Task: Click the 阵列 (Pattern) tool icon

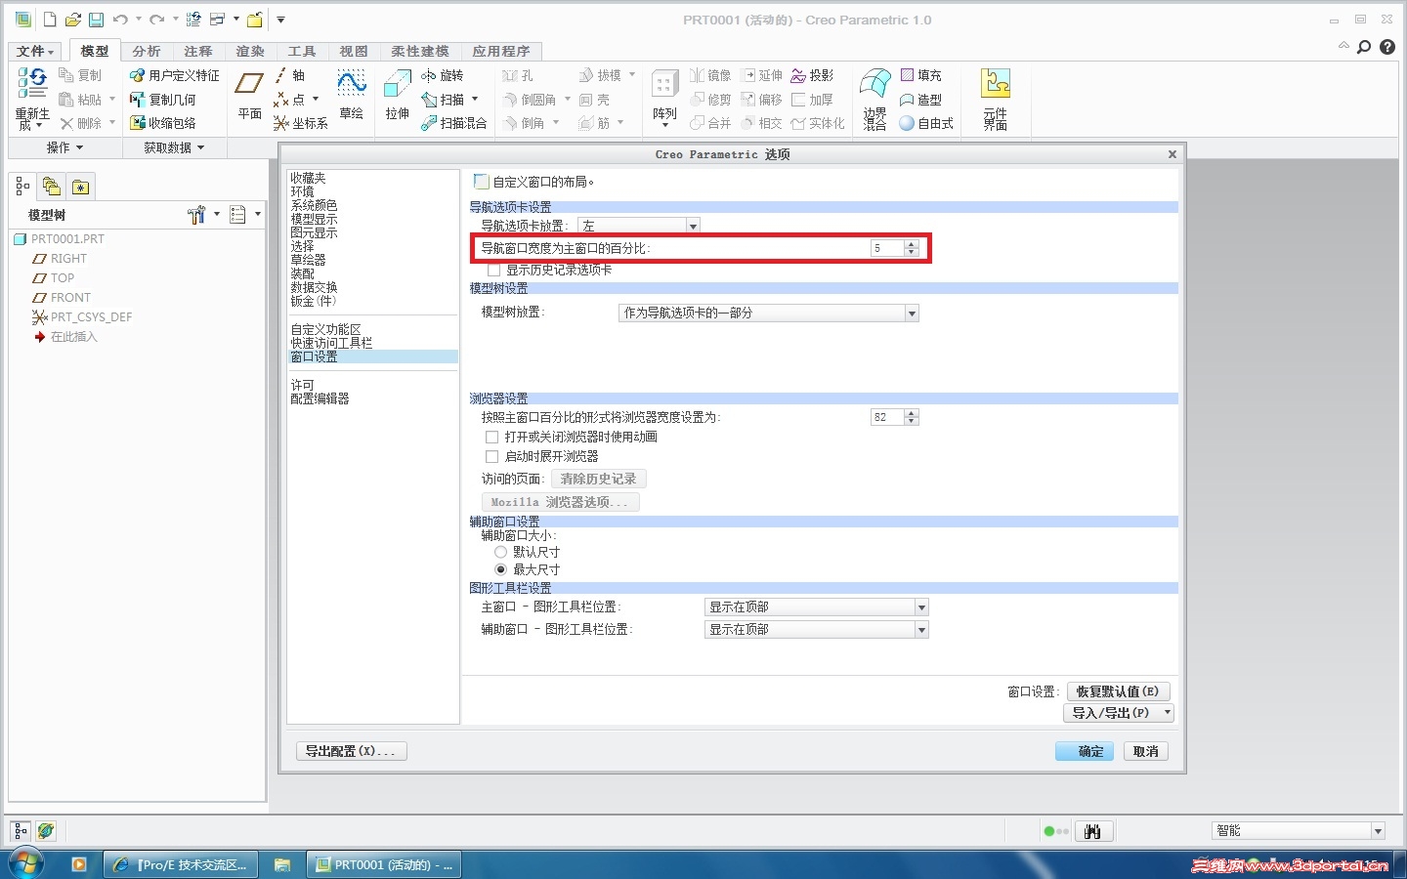Action: tap(664, 98)
